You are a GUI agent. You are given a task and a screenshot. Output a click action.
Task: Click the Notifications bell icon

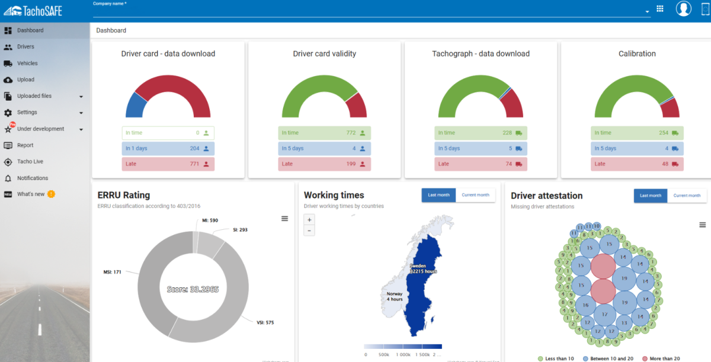pyautogui.click(x=8, y=178)
